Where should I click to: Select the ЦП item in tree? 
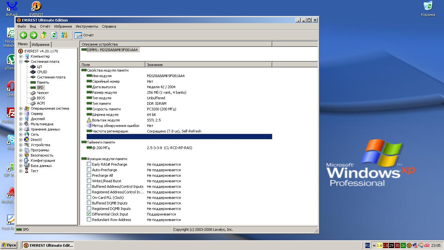[x=39, y=67]
